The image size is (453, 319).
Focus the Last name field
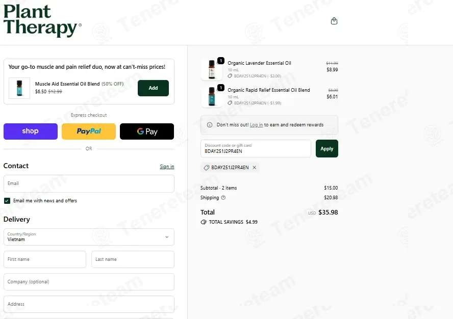tap(133, 259)
